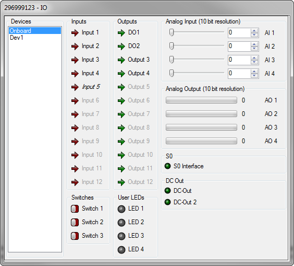The image size is (294, 266).
Task: Click the Input 9 label
Action: (90, 141)
